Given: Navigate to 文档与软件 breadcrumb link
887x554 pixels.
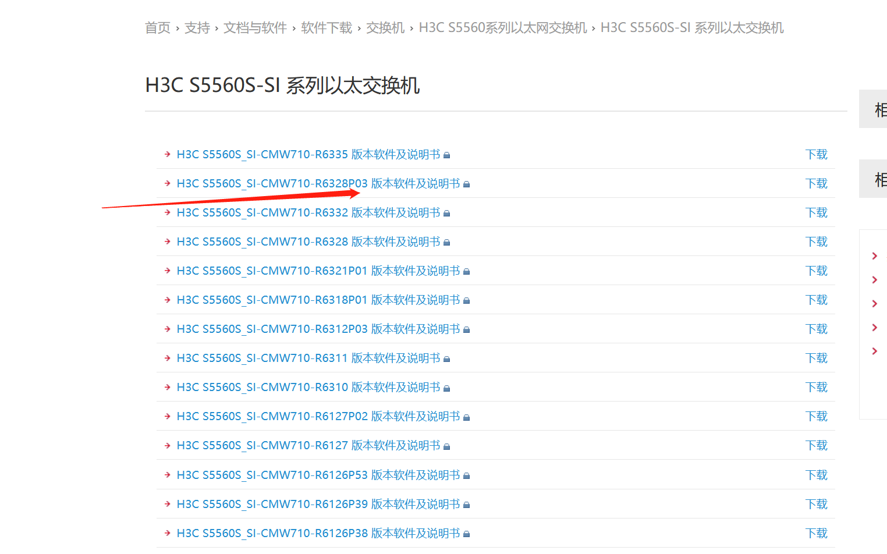Looking at the screenshot, I should pos(256,28).
